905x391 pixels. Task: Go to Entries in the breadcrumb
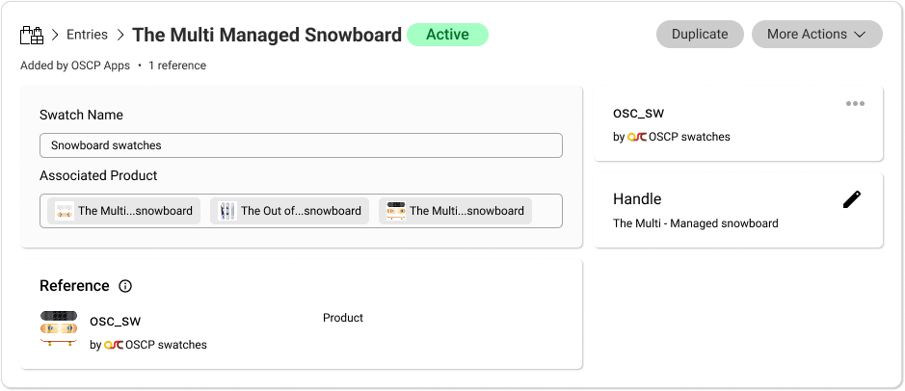pos(87,35)
